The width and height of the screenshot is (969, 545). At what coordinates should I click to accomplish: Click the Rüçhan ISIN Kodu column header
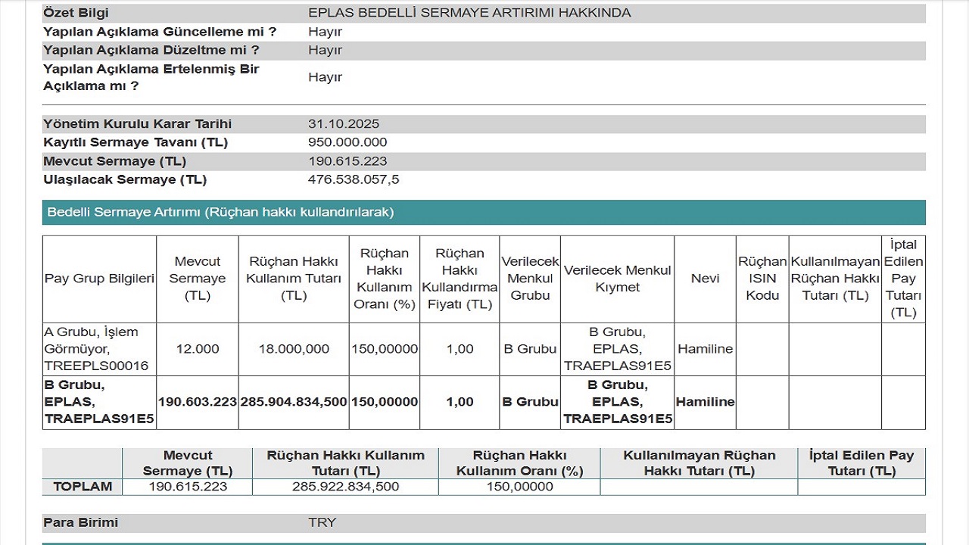click(762, 279)
